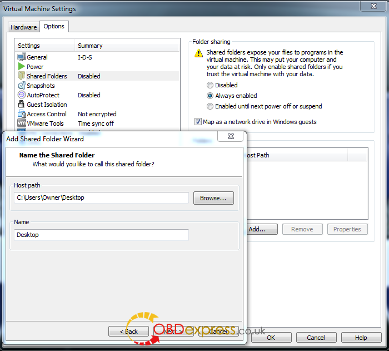Select Enabled until next power off option

tap(210, 106)
